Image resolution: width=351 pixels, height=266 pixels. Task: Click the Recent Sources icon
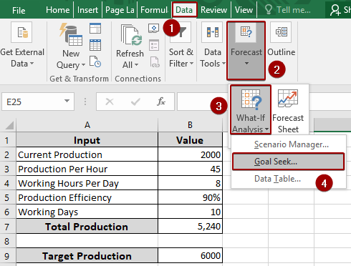point(95,61)
